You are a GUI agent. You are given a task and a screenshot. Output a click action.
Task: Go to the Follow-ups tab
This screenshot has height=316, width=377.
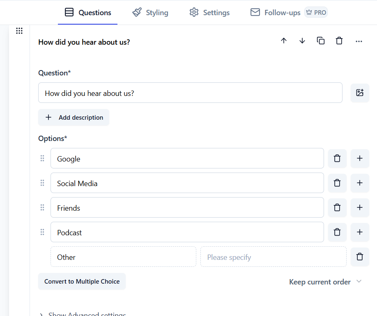click(275, 12)
